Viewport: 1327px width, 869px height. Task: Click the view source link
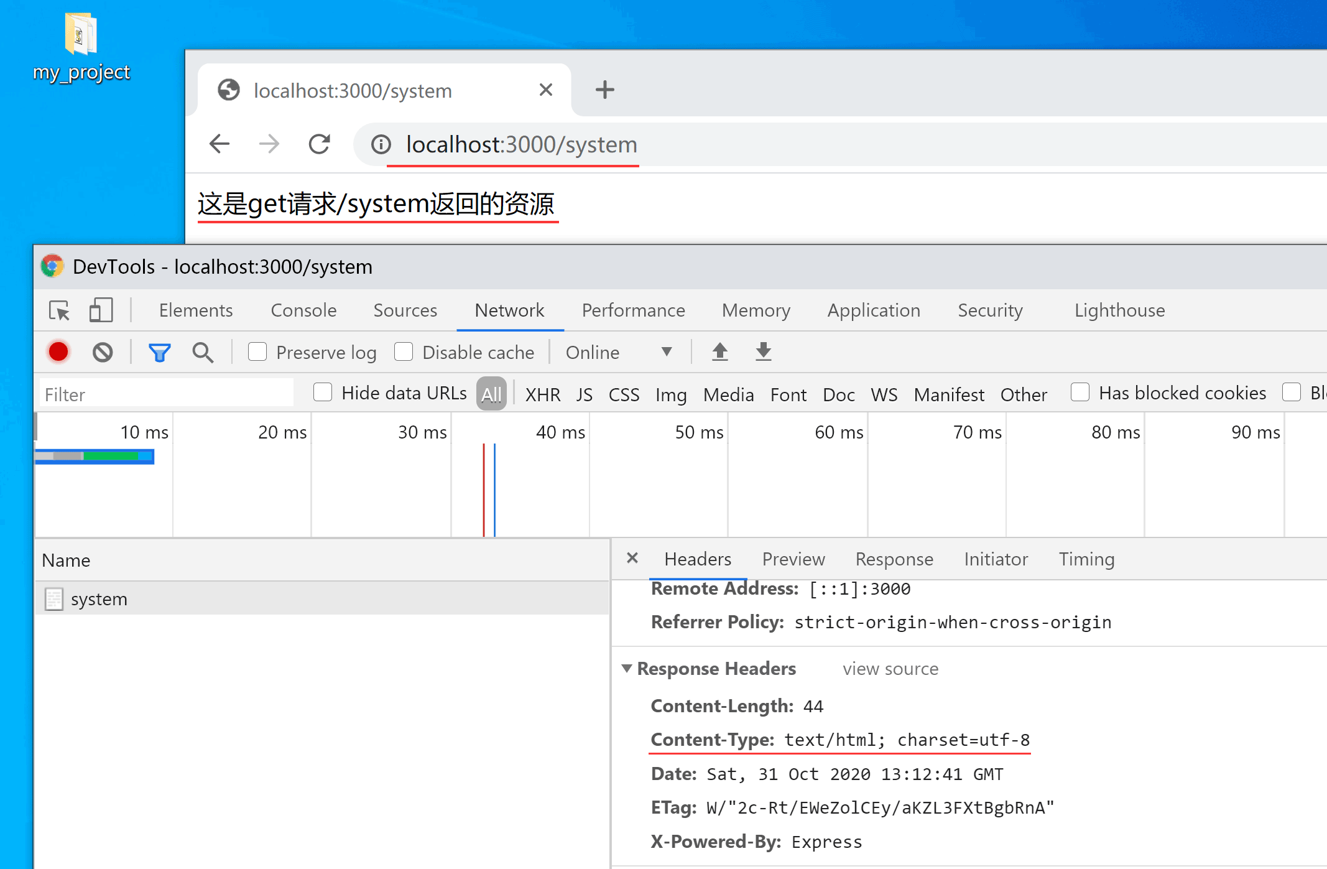[890, 669]
